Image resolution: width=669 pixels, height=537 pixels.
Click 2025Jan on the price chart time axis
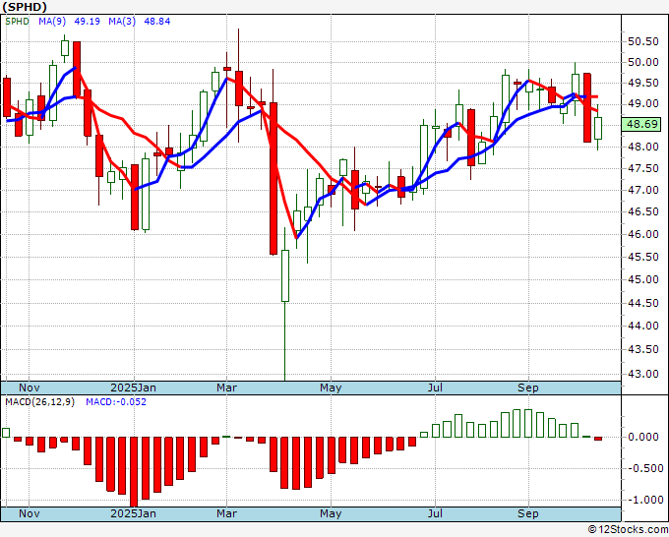pyautogui.click(x=133, y=388)
